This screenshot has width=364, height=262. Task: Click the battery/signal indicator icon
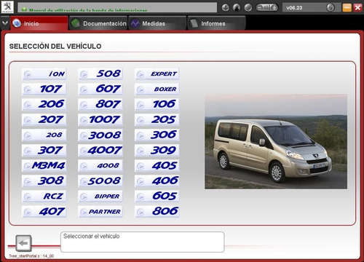click(267, 7)
